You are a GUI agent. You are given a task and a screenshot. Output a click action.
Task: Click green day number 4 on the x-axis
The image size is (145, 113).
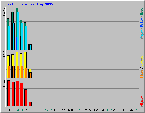(x=22, y=110)
